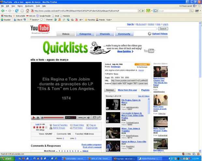Reload the page with the Refresh icon
202x161 pixels.
coord(17,11)
